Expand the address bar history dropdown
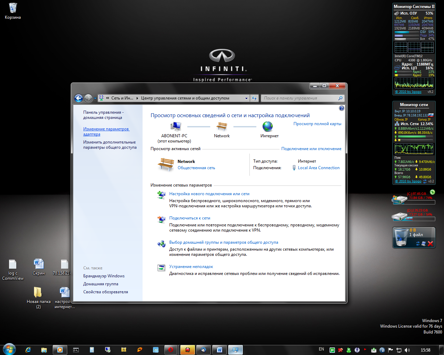The image size is (444, 355). pos(246,98)
